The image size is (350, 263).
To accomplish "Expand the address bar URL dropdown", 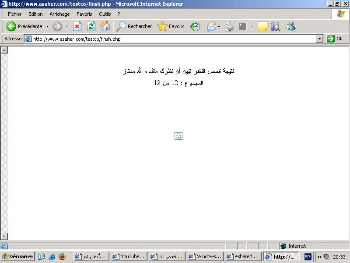I will coord(319,39).
